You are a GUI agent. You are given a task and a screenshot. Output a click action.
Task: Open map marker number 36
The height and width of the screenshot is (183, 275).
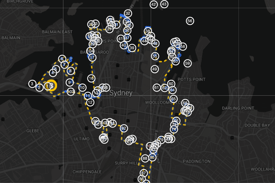127,30
